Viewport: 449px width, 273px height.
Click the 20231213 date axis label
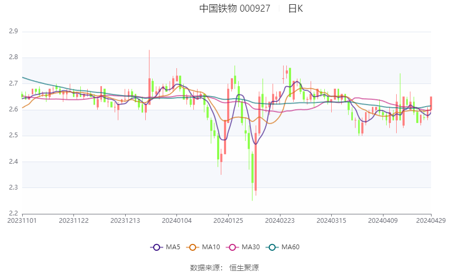coord(125,221)
